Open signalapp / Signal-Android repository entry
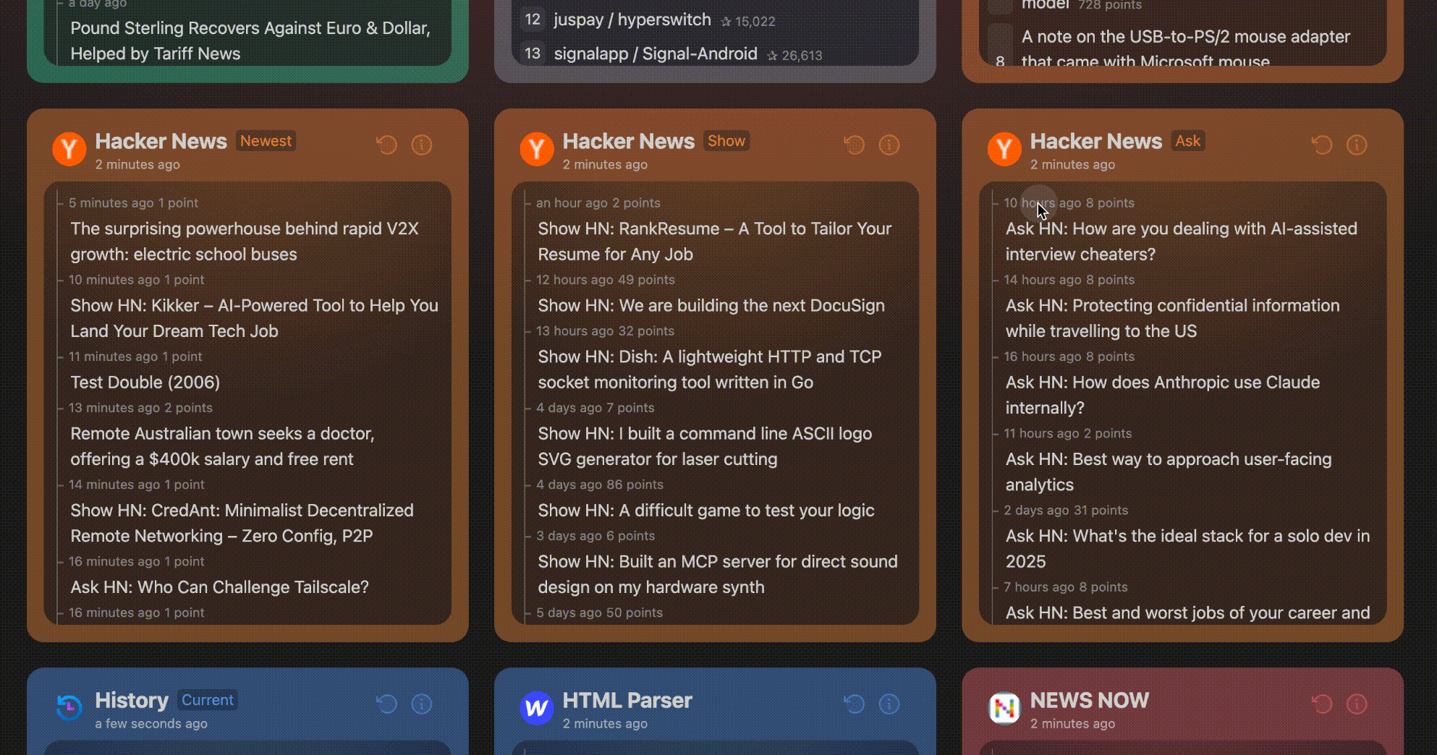This screenshot has height=755, width=1437. pyautogui.click(x=655, y=54)
